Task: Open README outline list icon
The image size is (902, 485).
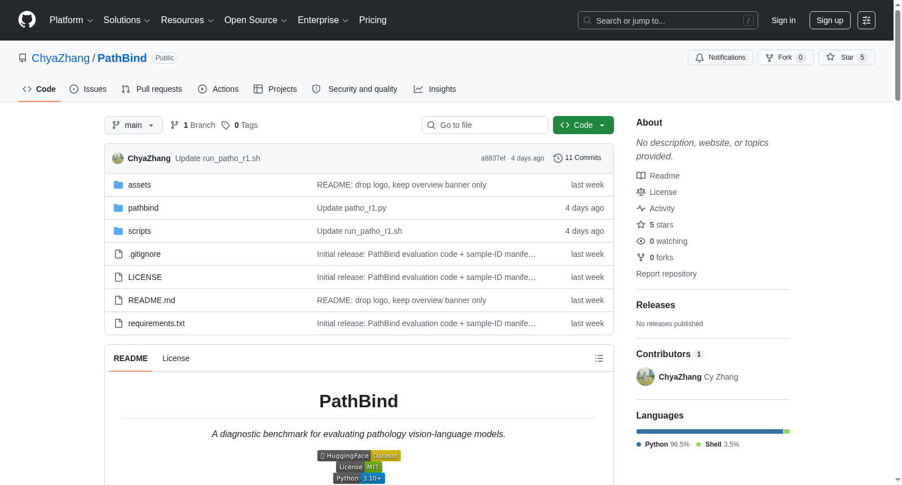Action: (599, 358)
